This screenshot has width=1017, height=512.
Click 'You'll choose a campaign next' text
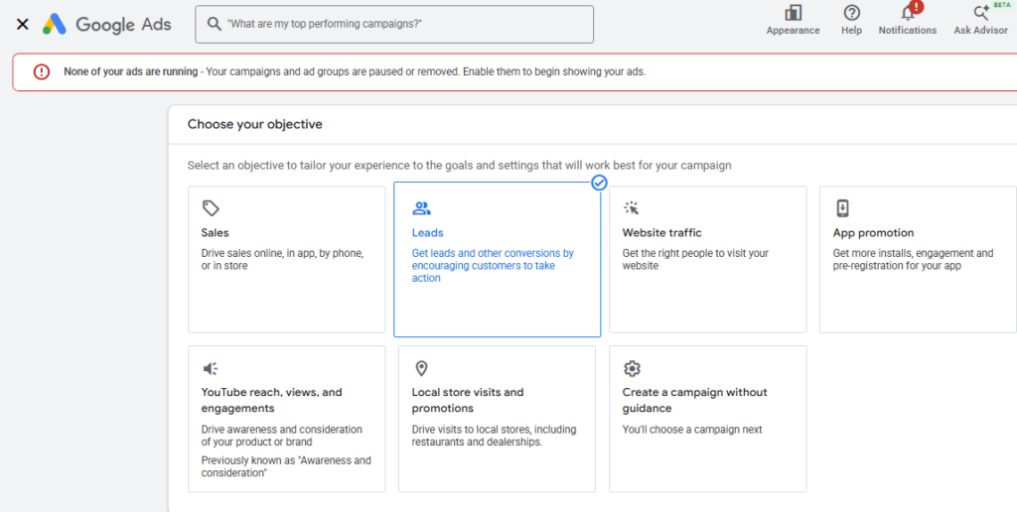[x=692, y=430]
